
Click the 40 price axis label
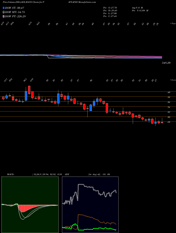click(169, 92)
